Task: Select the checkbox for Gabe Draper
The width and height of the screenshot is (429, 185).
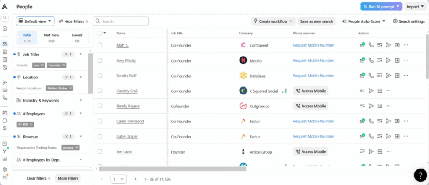Action: point(100,136)
